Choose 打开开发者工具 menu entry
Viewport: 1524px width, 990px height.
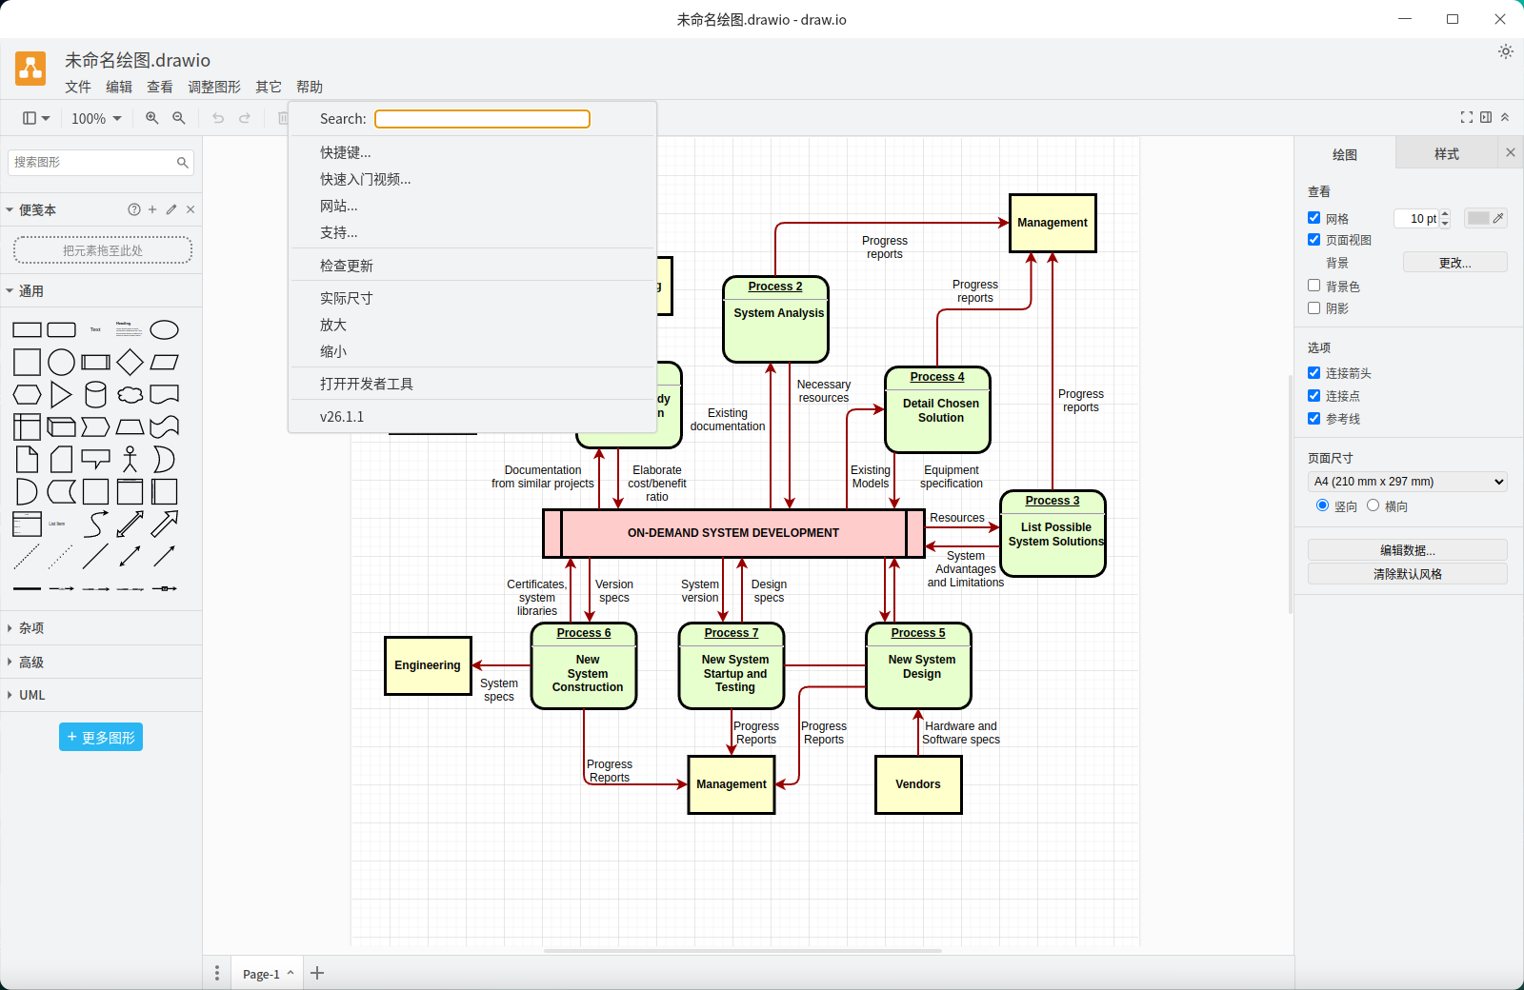[472, 384]
